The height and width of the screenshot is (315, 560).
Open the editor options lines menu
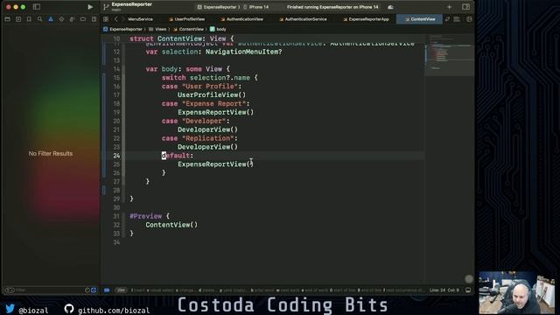457,19
